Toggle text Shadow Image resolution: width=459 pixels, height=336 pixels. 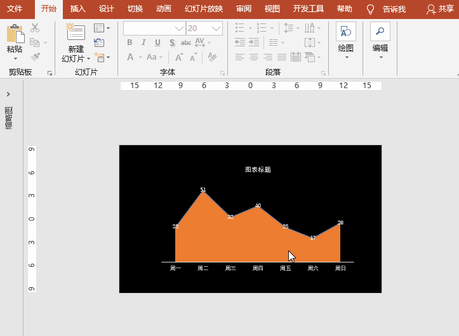(x=172, y=43)
